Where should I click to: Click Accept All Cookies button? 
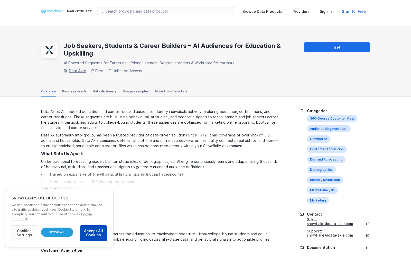[x=94, y=233]
